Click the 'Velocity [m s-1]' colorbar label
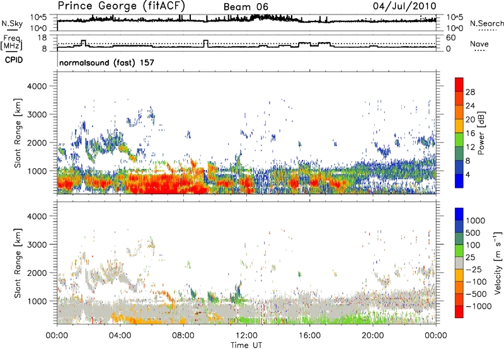 [x=498, y=263]
